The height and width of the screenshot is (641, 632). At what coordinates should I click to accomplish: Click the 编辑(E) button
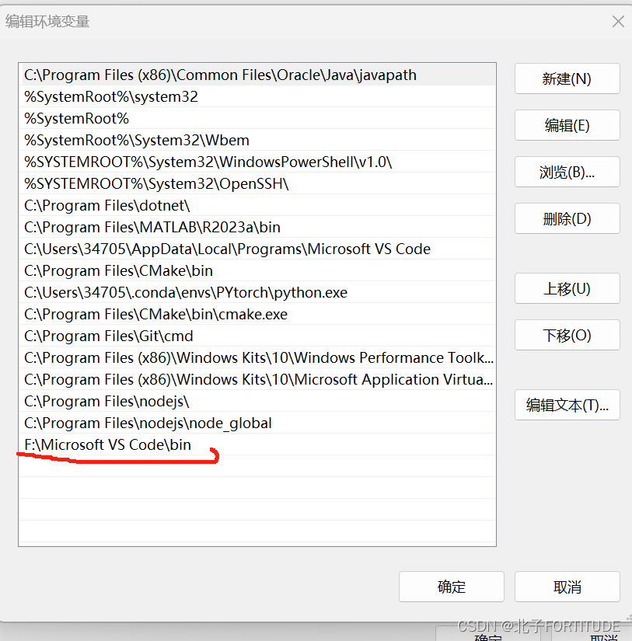(567, 125)
